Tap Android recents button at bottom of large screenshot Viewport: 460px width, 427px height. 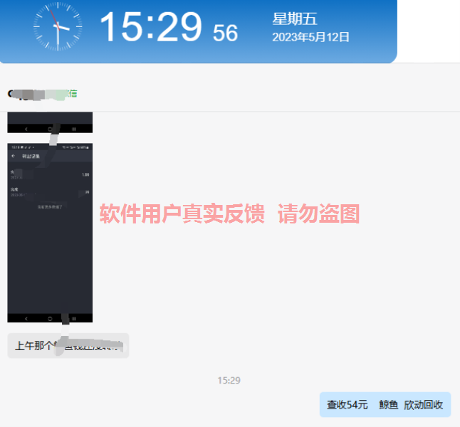point(74,318)
